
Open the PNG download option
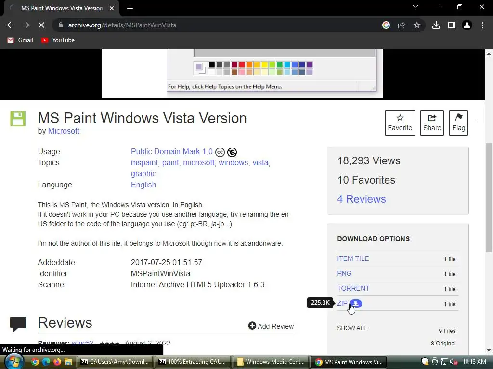pyautogui.click(x=344, y=273)
